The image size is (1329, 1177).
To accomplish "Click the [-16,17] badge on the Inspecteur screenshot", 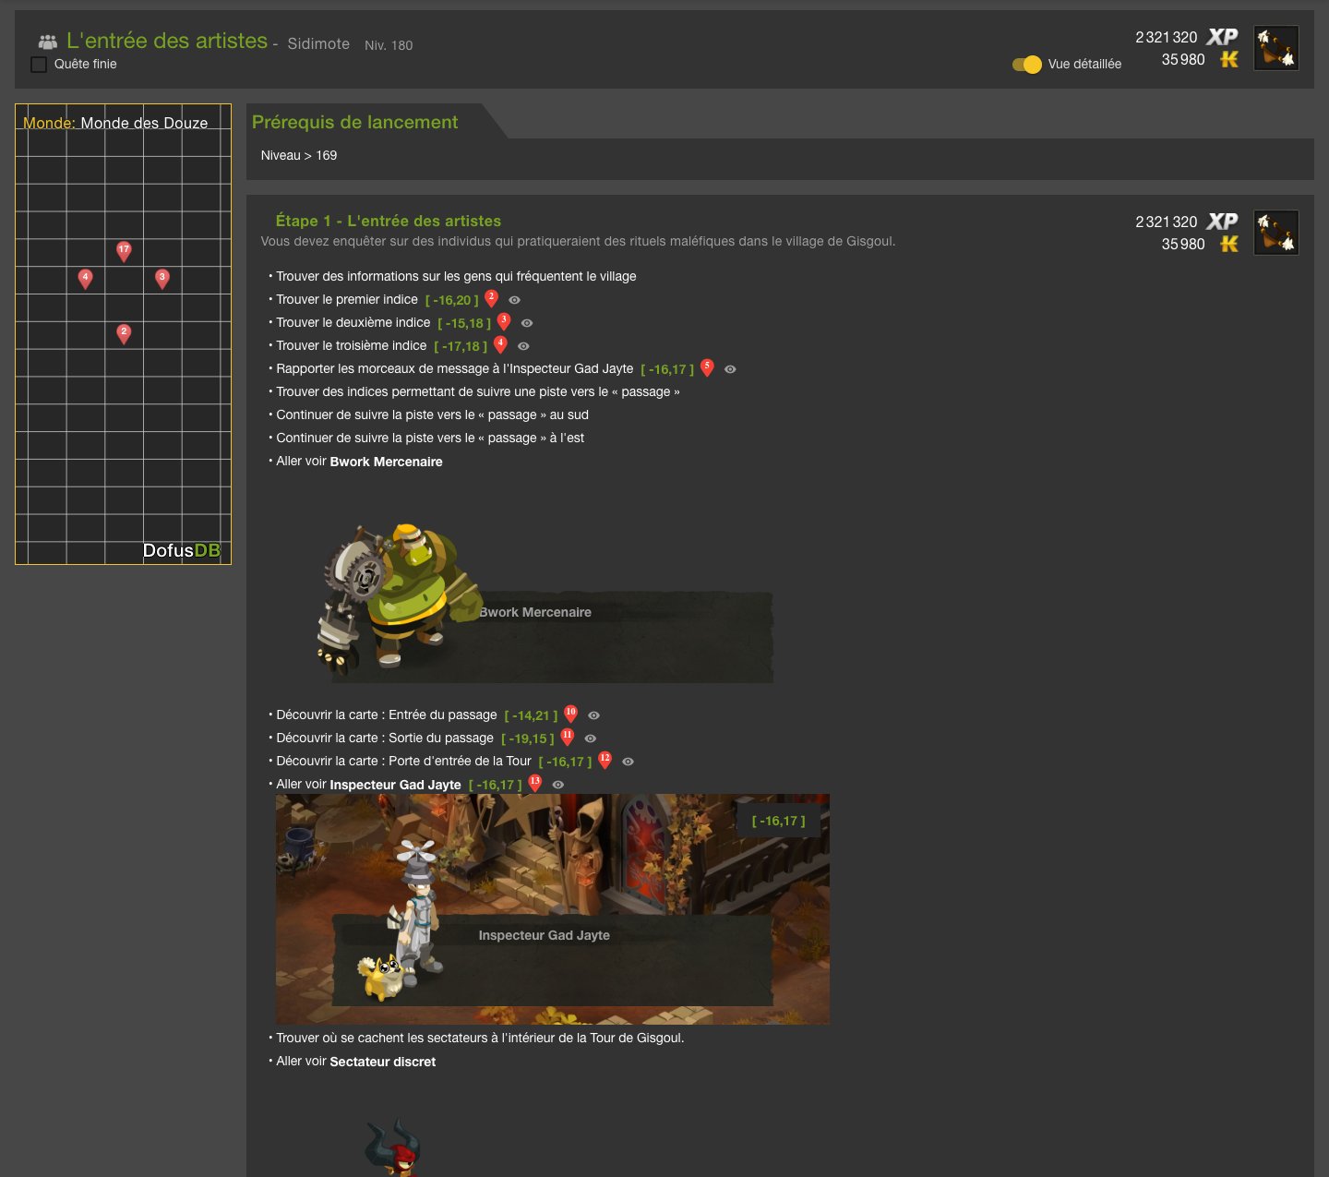I will point(779,821).
